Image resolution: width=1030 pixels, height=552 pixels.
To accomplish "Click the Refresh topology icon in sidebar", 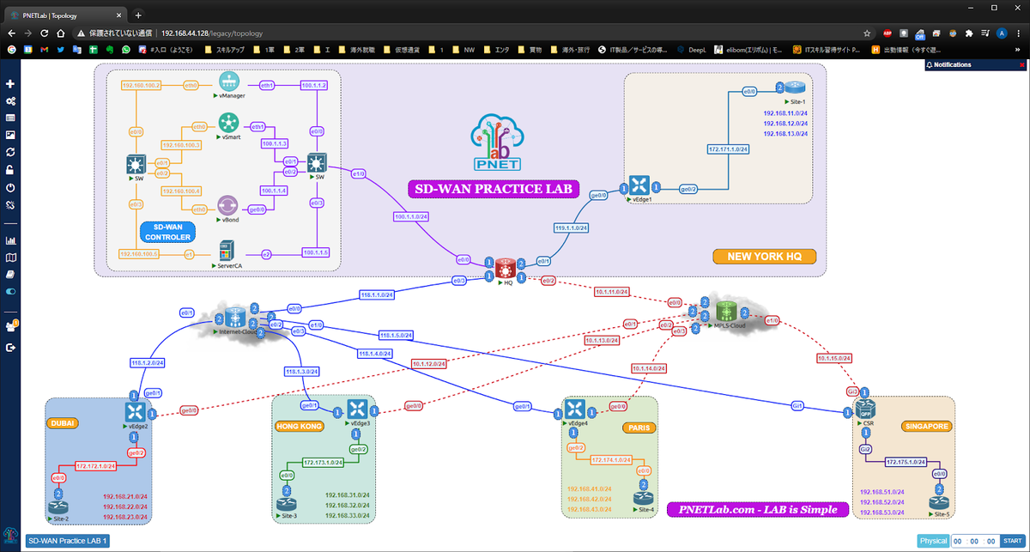I will pos(10,153).
